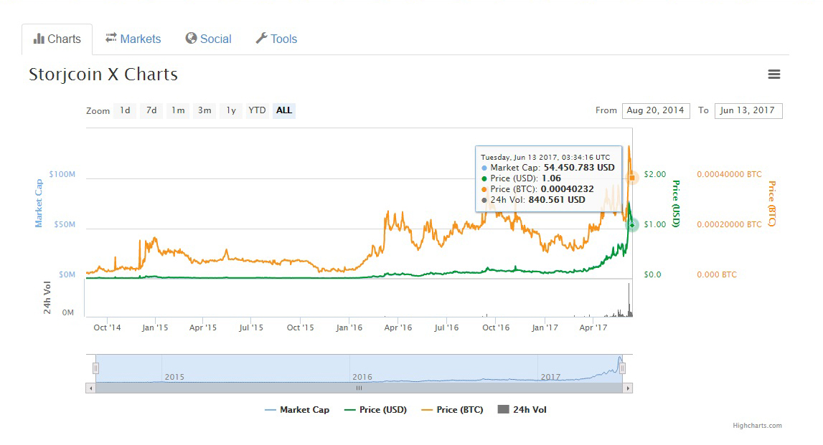
Task: Edit the From date field Aug 20, 2014
Action: [x=656, y=110]
